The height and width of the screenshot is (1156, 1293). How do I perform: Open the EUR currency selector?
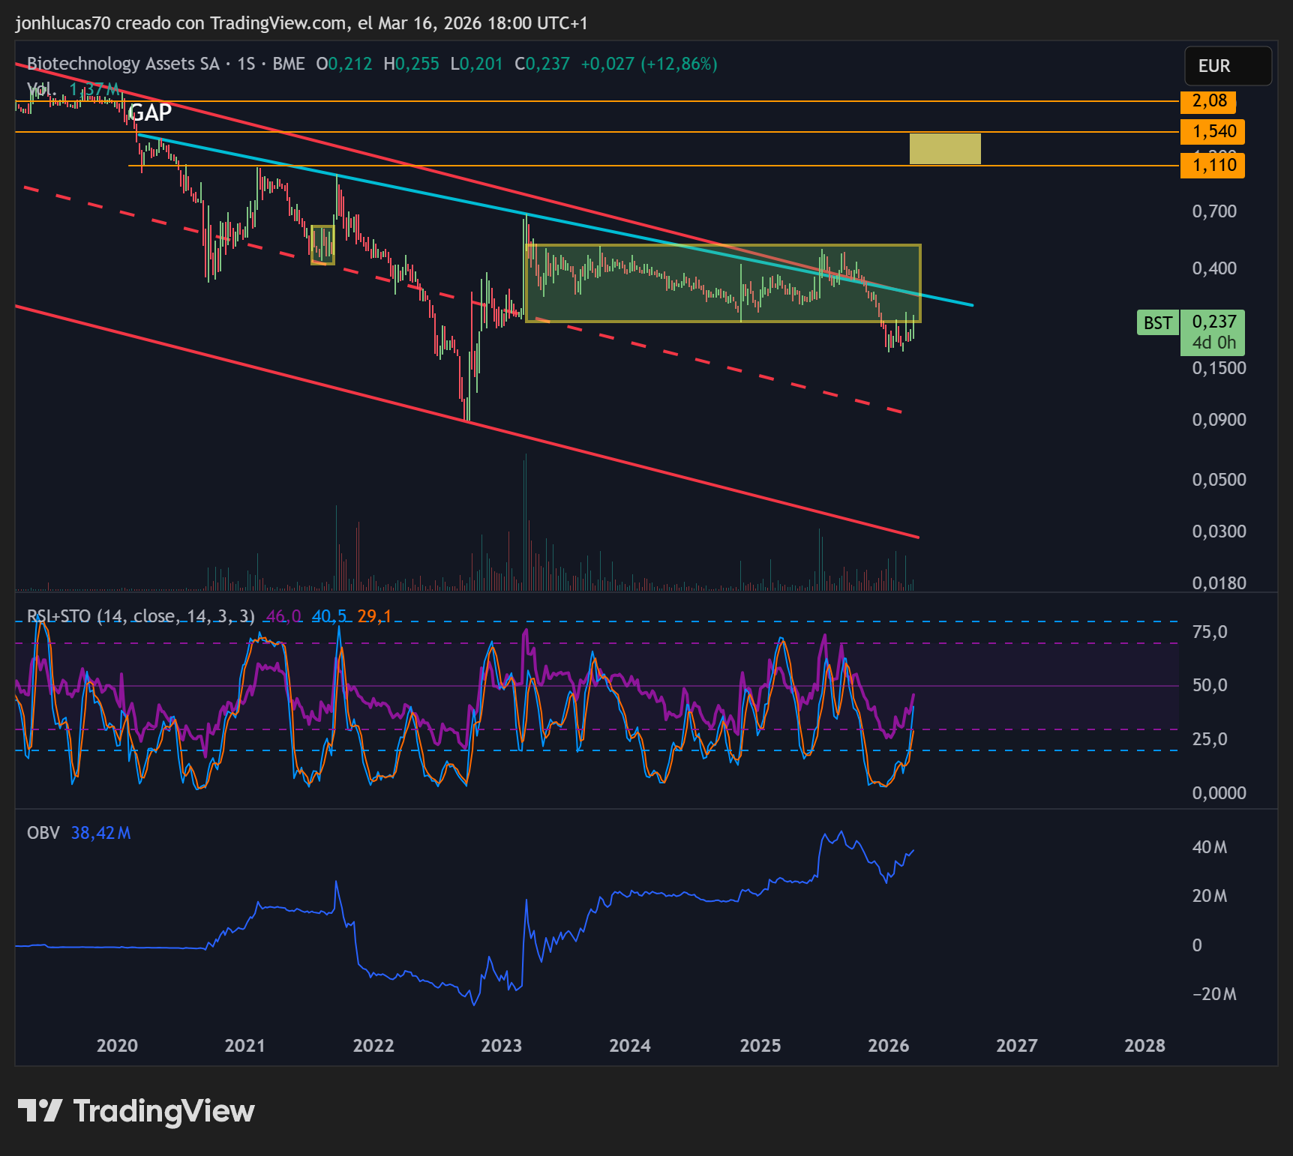pyautogui.click(x=1227, y=66)
